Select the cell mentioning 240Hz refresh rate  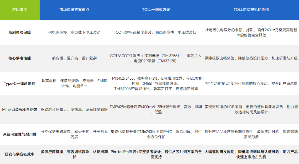coord(251,32)
